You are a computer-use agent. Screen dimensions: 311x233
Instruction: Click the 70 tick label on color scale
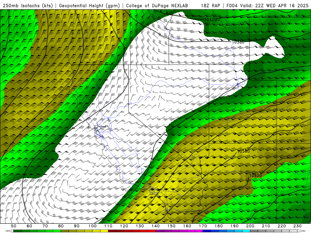pyautogui.click(x=45, y=226)
